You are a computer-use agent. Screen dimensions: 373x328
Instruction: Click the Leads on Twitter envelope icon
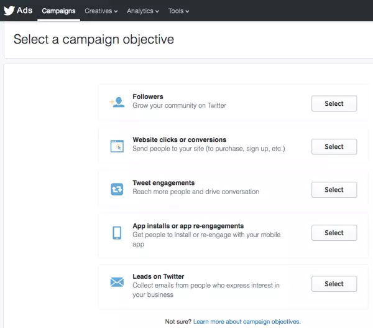[117, 283]
